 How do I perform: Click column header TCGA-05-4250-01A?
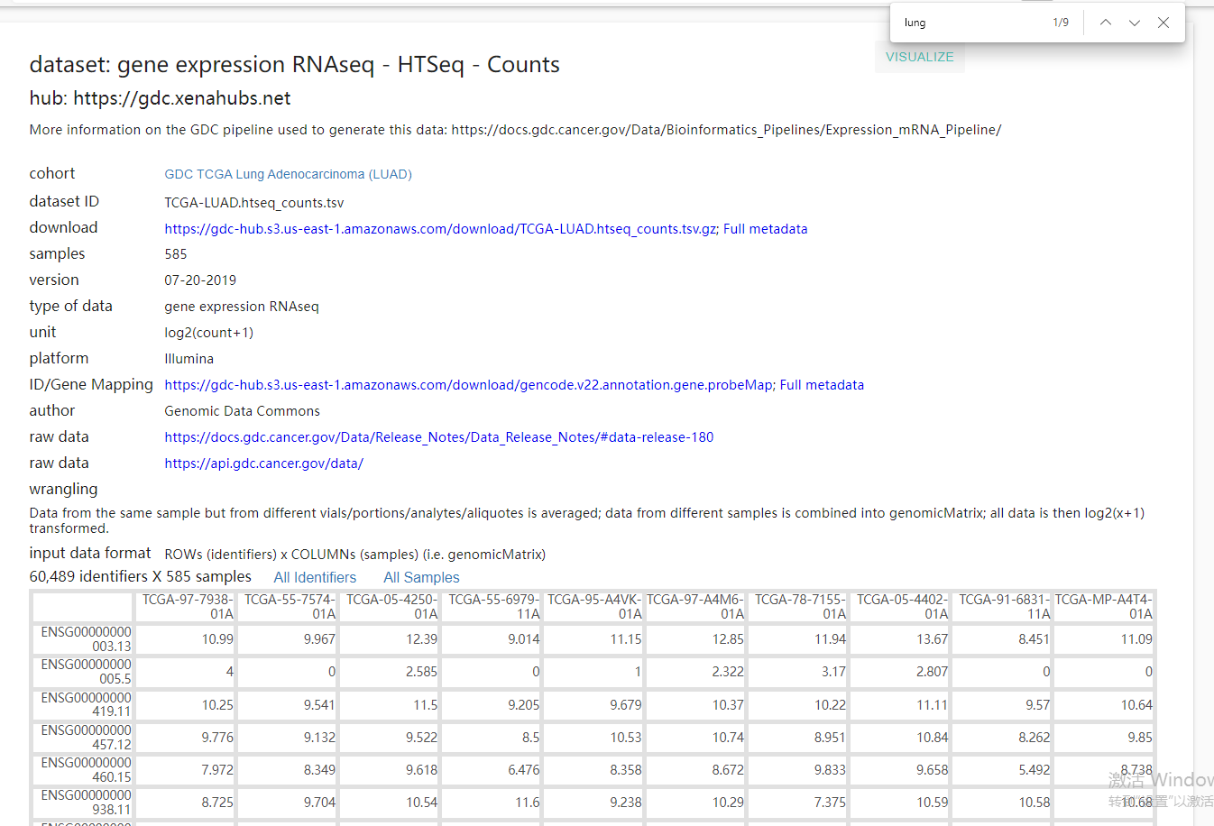click(391, 607)
